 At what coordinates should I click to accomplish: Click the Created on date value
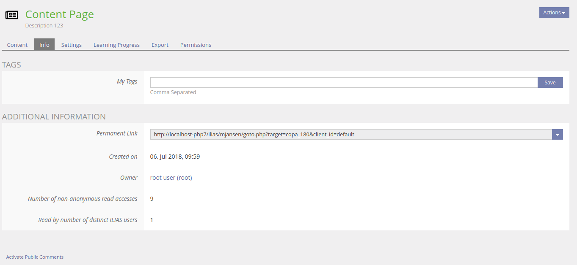pos(175,157)
